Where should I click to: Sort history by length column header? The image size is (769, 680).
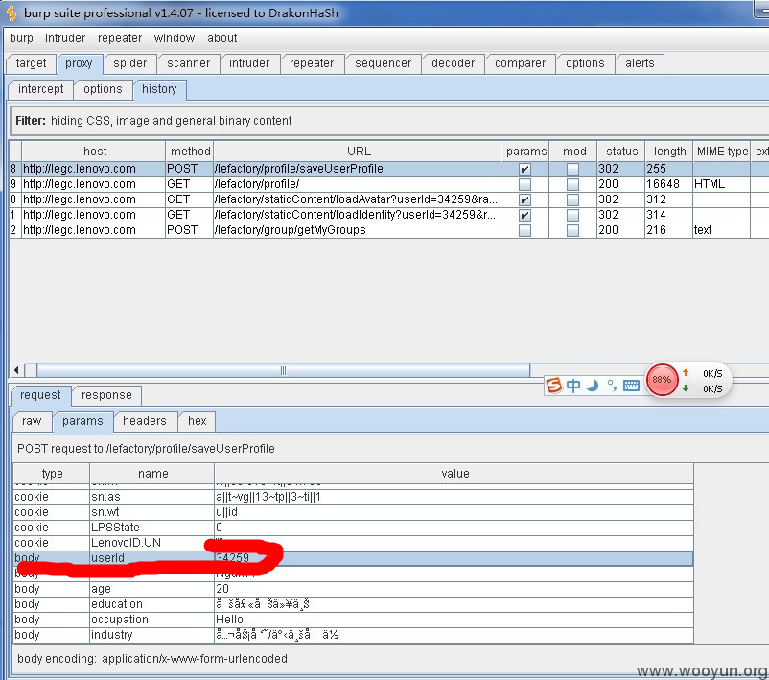pyautogui.click(x=669, y=152)
